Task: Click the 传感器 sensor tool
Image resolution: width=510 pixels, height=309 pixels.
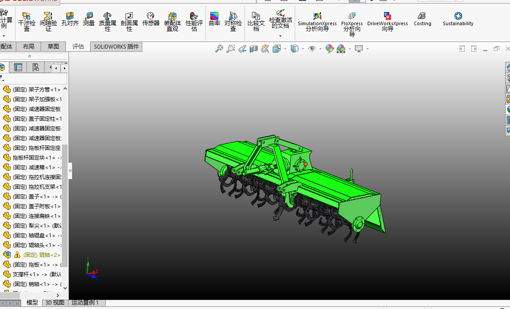Action: coord(151,19)
